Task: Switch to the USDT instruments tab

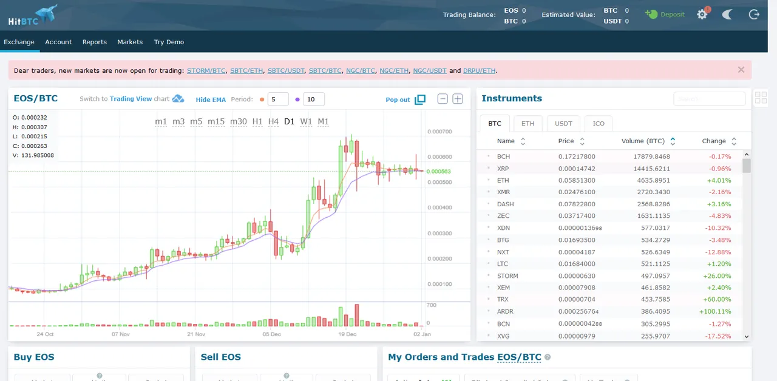Action: [563, 123]
